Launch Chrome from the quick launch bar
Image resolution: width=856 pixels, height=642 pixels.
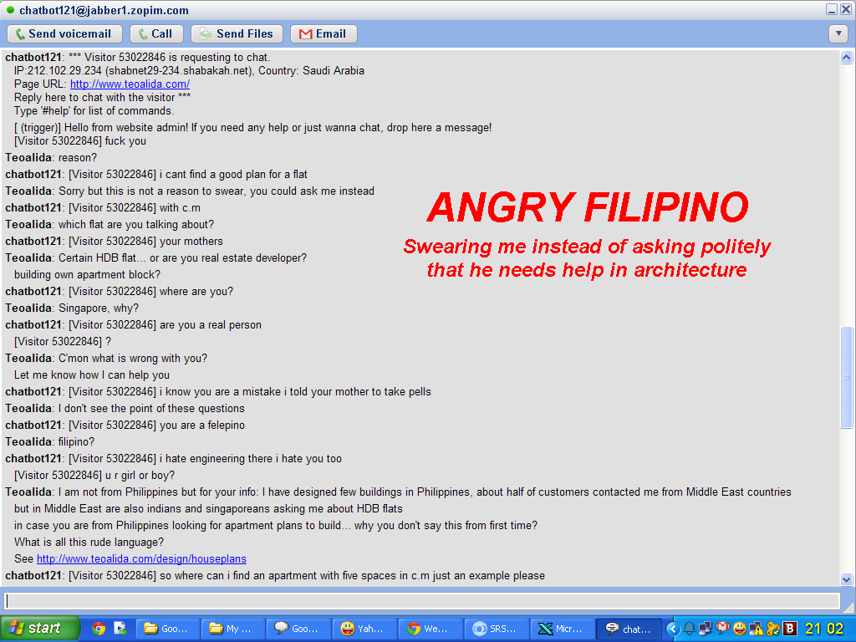(x=99, y=629)
